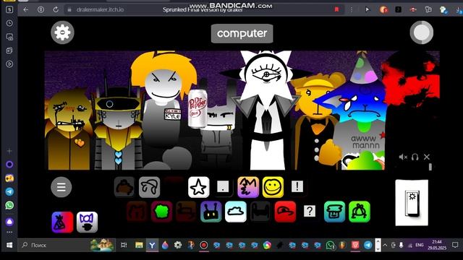Screen dimensions: 463x260
Task: Select the purple robot antenna sound icon
Action: coord(211,212)
